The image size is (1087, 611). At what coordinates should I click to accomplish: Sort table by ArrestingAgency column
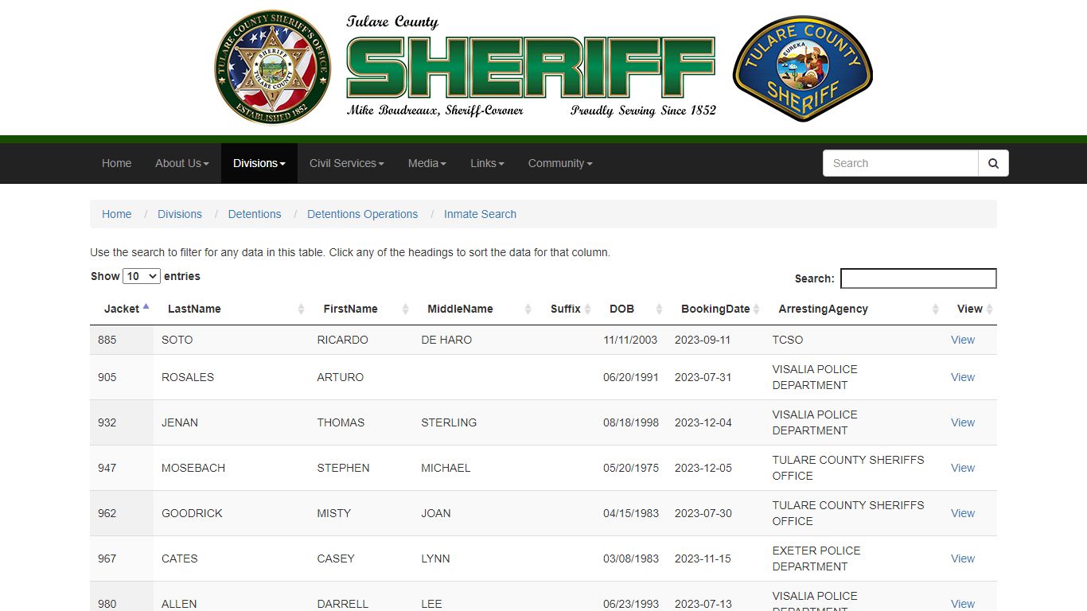[854, 309]
